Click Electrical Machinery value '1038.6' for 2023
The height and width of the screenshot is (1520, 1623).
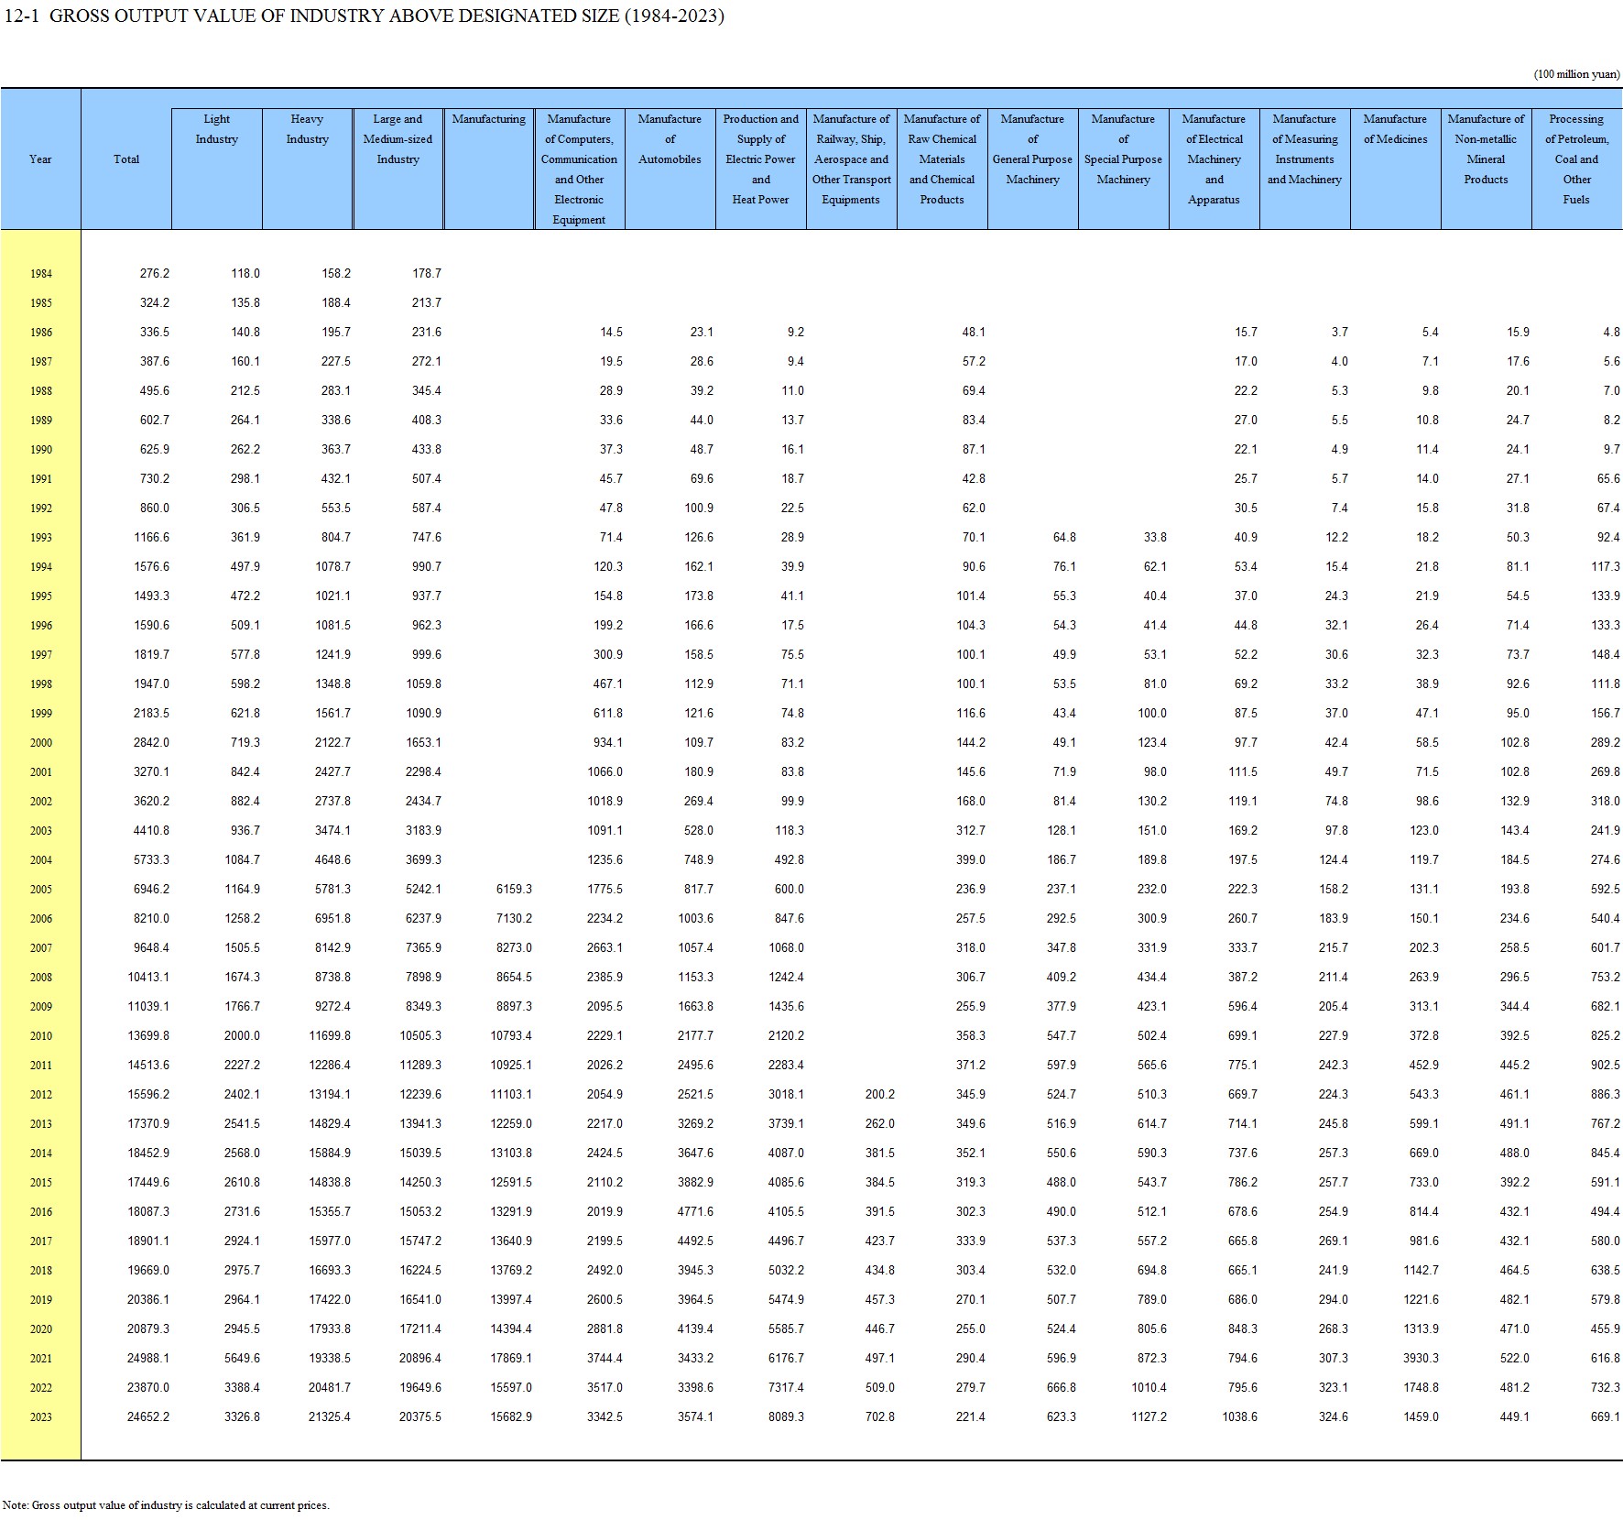tap(1239, 1416)
